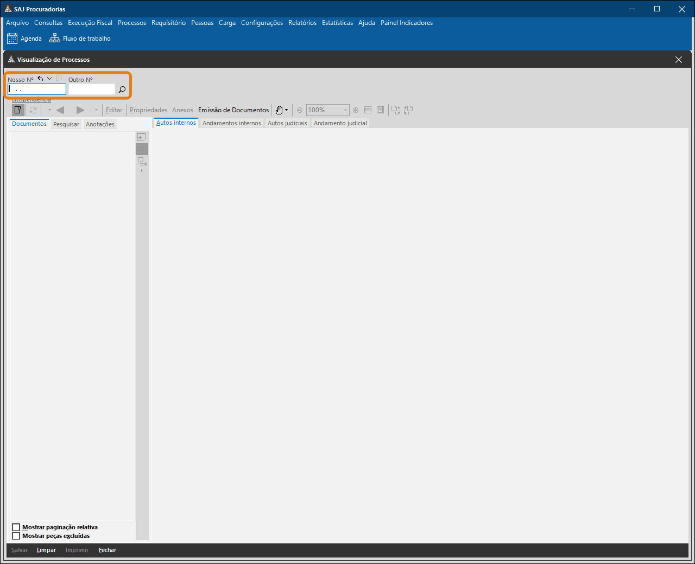Switch to the Andamentos internos tab
This screenshot has width=695, height=564.
pos(231,123)
